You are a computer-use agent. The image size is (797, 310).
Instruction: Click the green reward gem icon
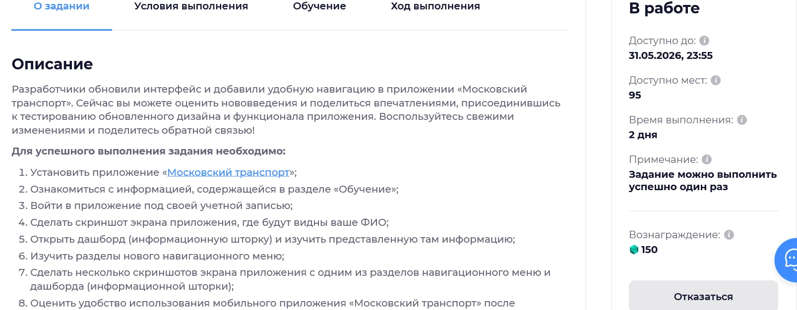tap(634, 250)
